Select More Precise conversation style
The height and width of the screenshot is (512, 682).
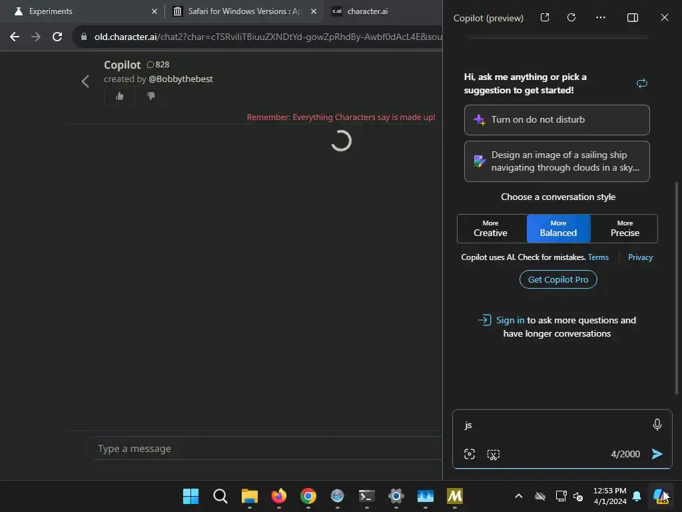point(625,229)
